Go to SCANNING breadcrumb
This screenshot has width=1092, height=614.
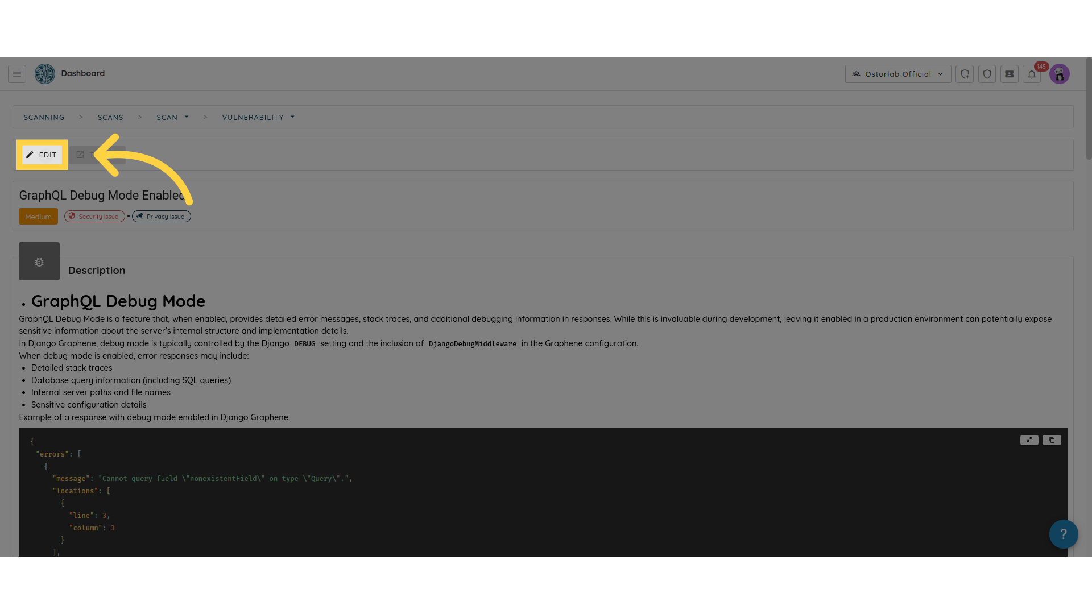coord(44,117)
